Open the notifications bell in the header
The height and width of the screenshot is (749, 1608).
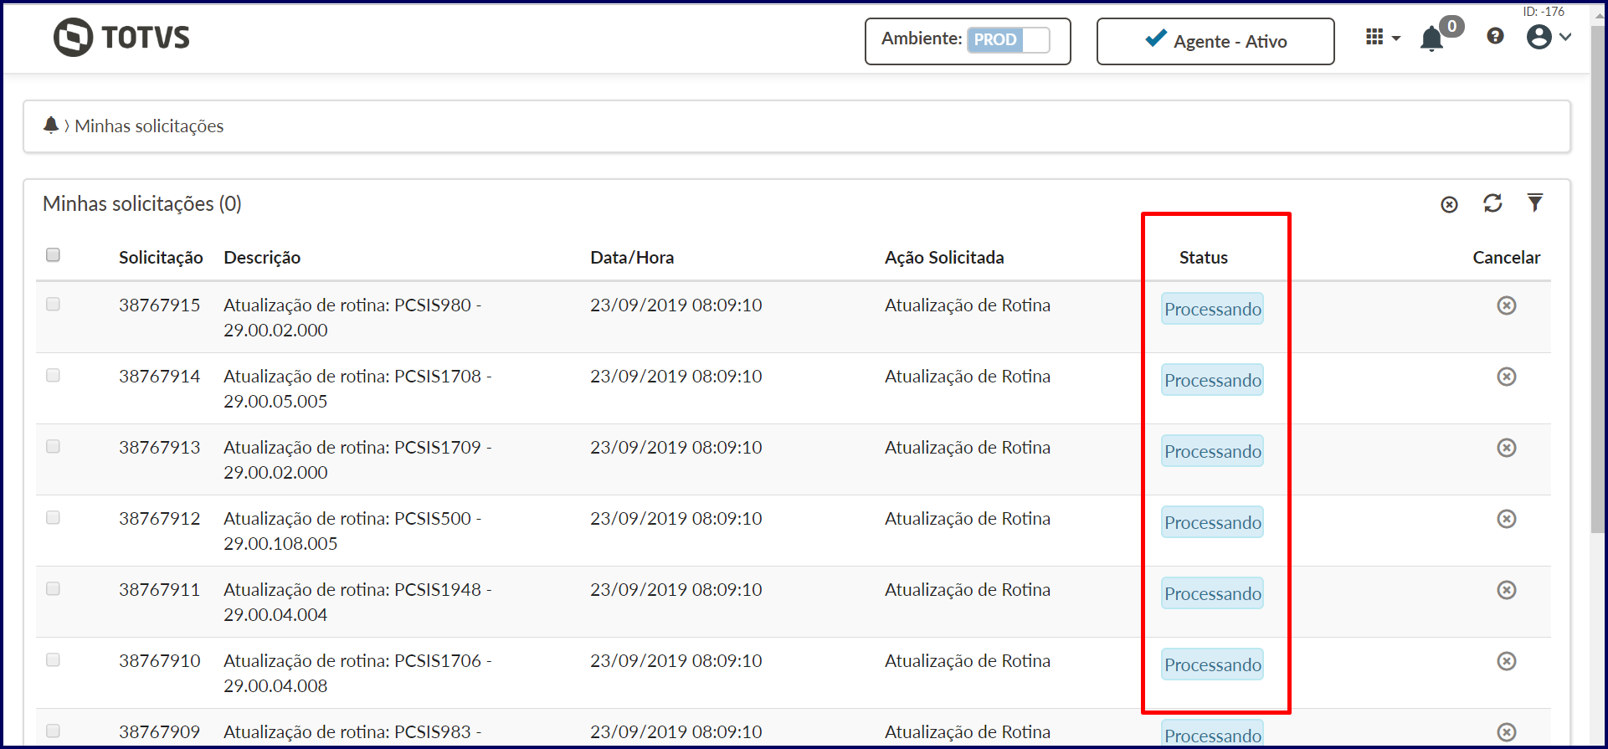point(1431,38)
